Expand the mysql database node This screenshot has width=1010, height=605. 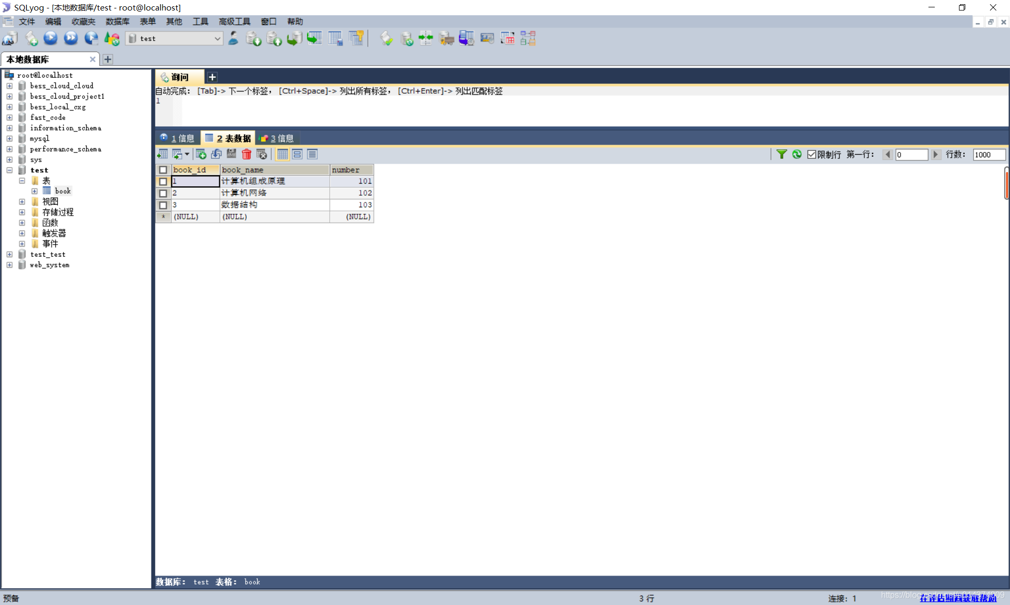pos(9,138)
